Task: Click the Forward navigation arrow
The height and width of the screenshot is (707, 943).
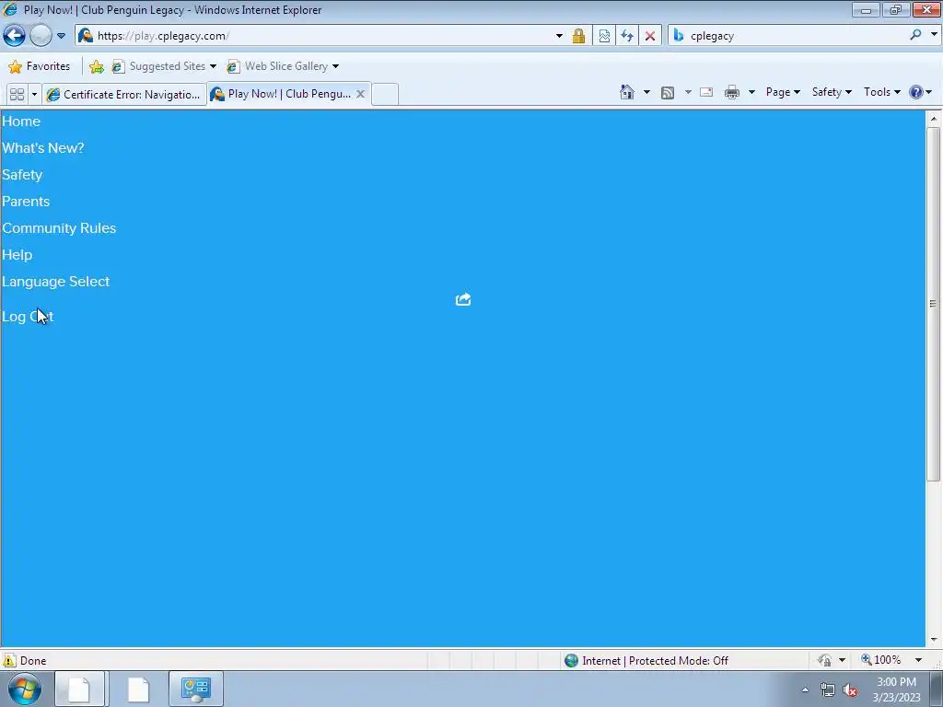Action: click(x=41, y=36)
